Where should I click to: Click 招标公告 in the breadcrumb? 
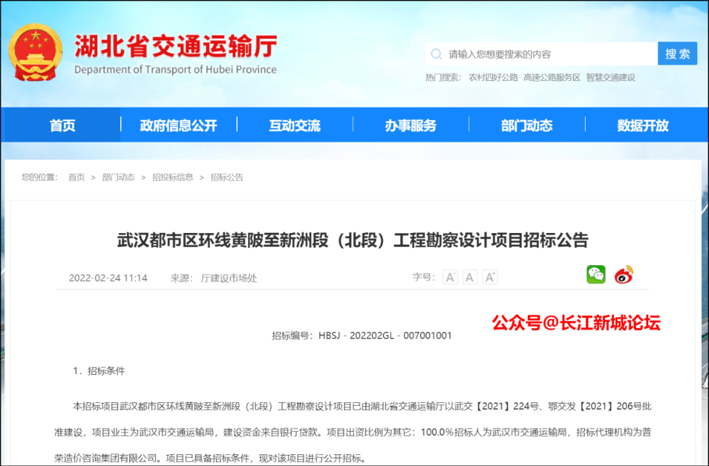click(226, 177)
